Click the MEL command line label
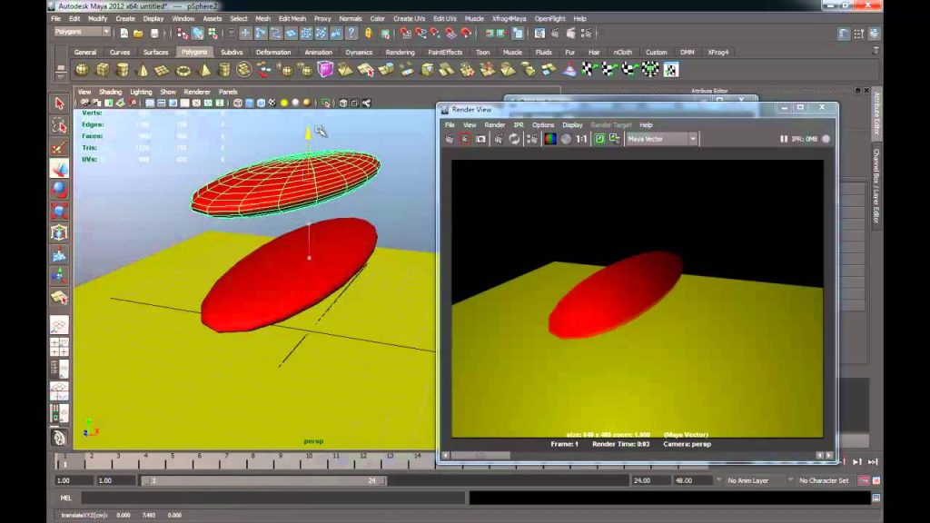The height and width of the screenshot is (523, 930). click(65, 498)
